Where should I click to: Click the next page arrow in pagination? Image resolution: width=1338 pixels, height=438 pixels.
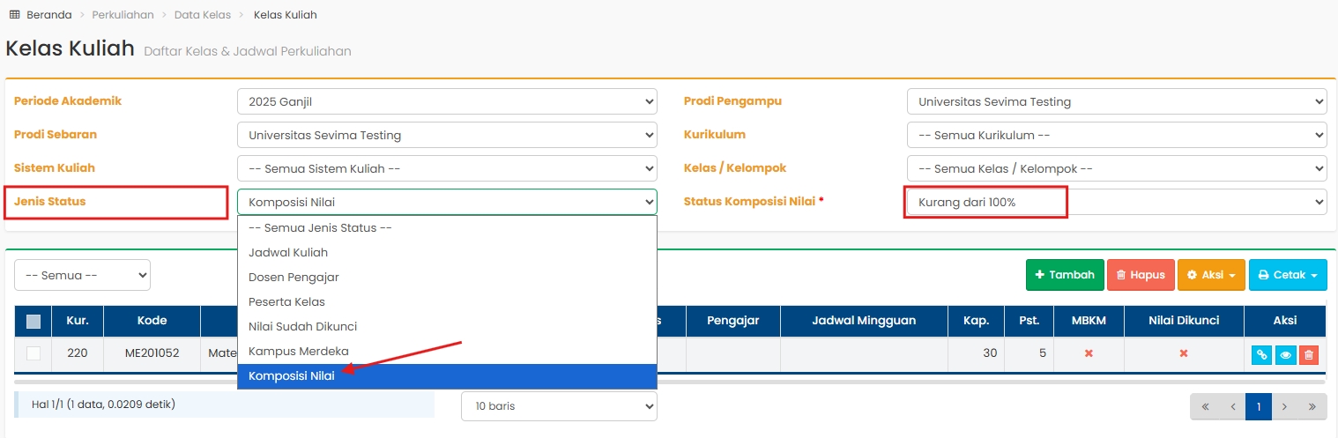pos(1285,406)
